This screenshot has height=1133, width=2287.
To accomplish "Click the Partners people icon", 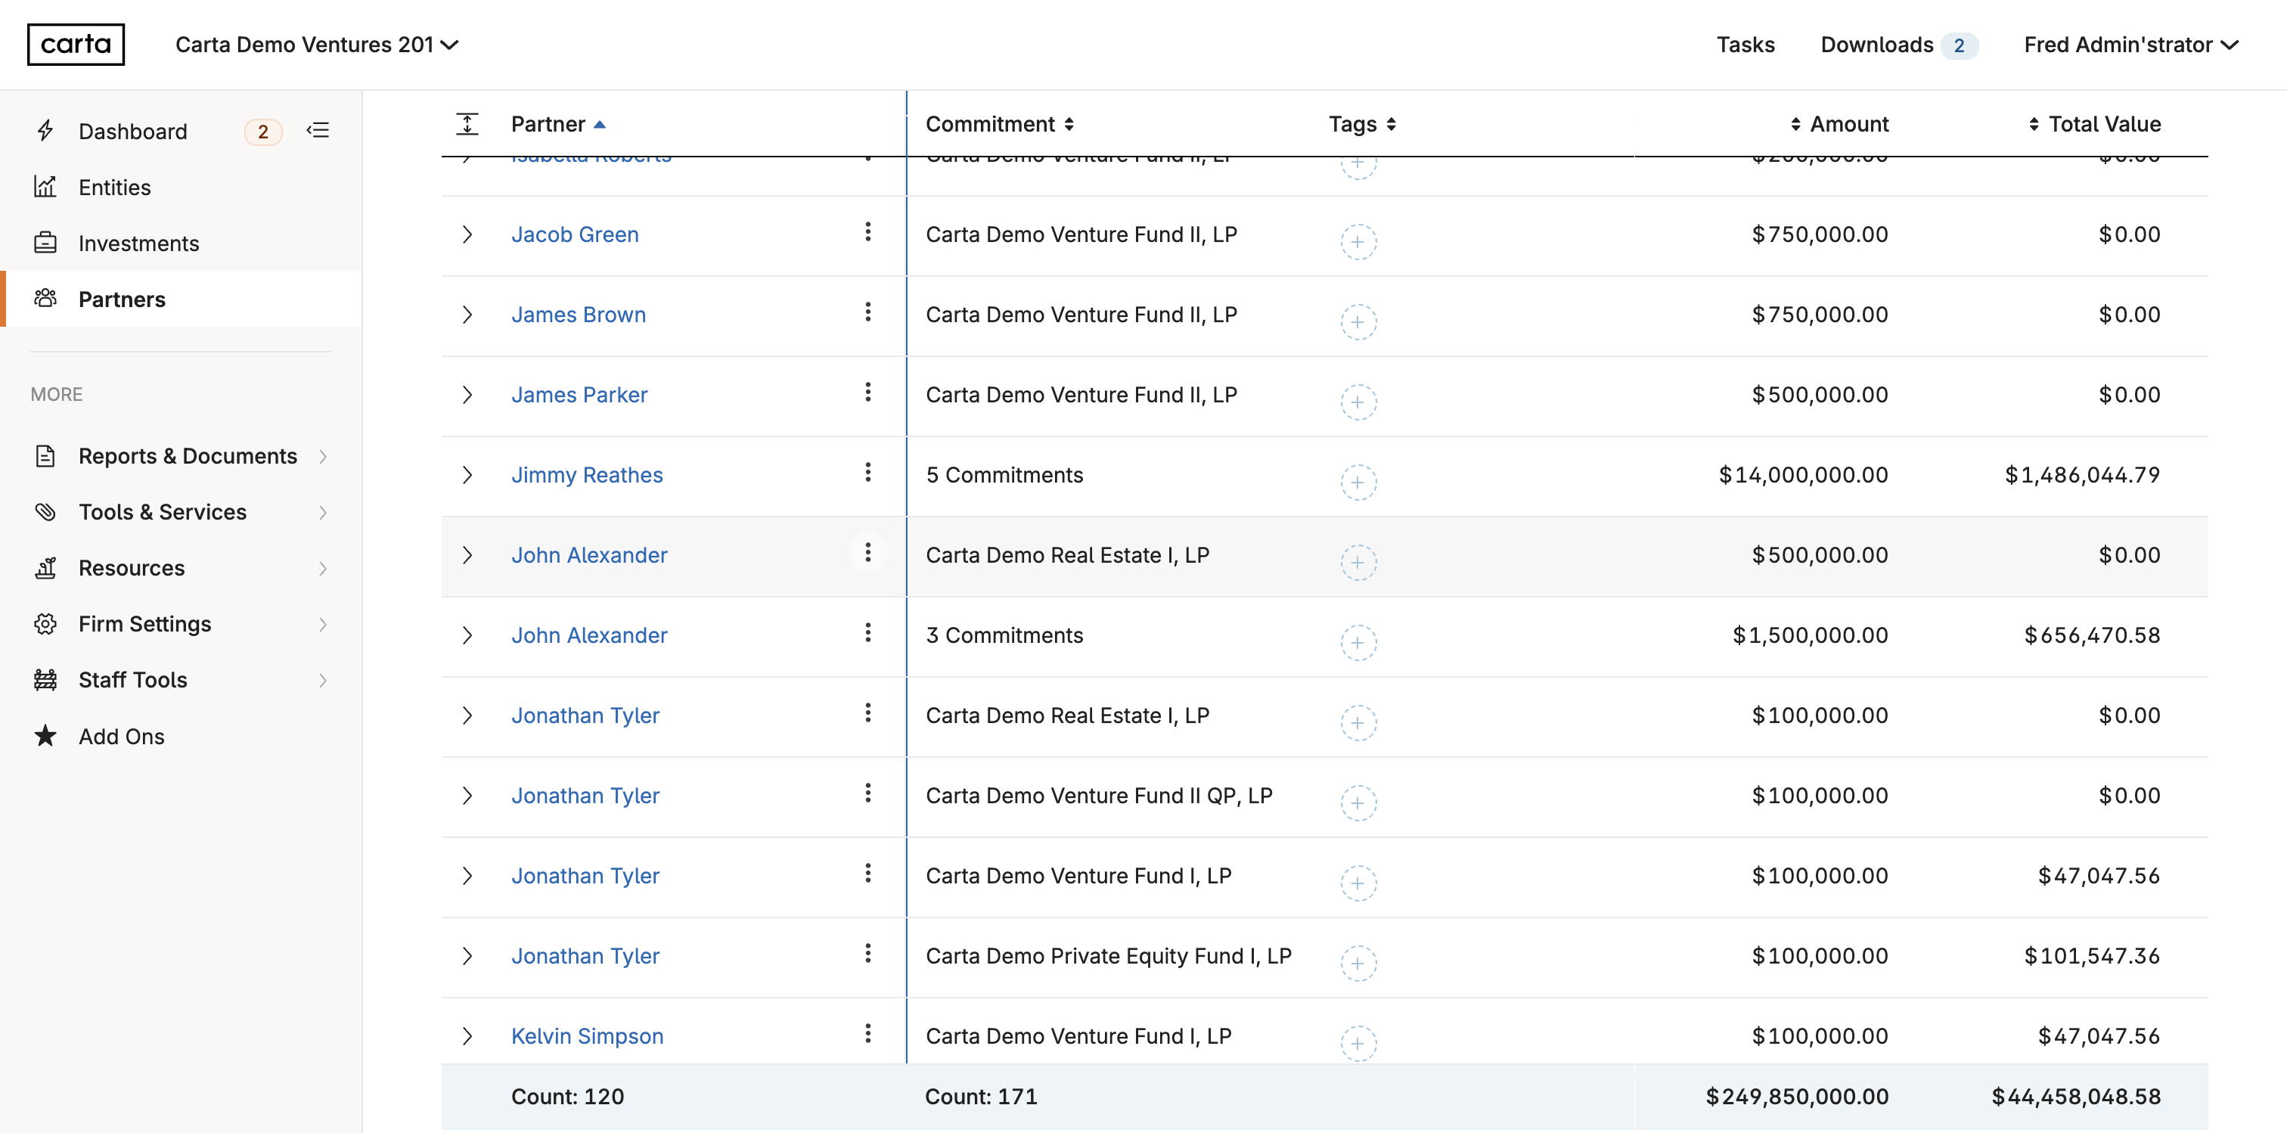I will click(45, 298).
